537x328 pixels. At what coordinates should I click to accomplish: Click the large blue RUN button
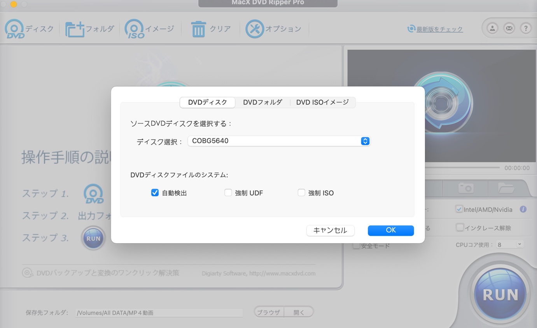pos(500,294)
